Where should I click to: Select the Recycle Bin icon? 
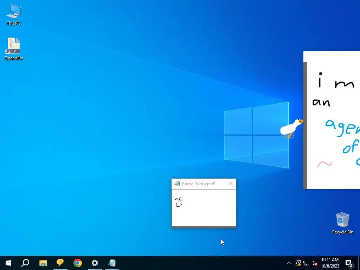coord(342,223)
